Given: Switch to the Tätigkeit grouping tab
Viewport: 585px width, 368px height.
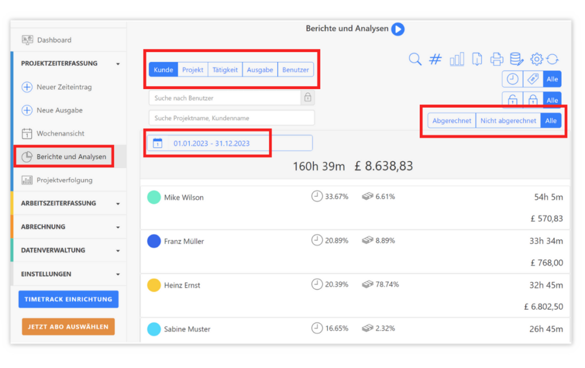Looking at the screenshot, I should click(x=225, y=70).
